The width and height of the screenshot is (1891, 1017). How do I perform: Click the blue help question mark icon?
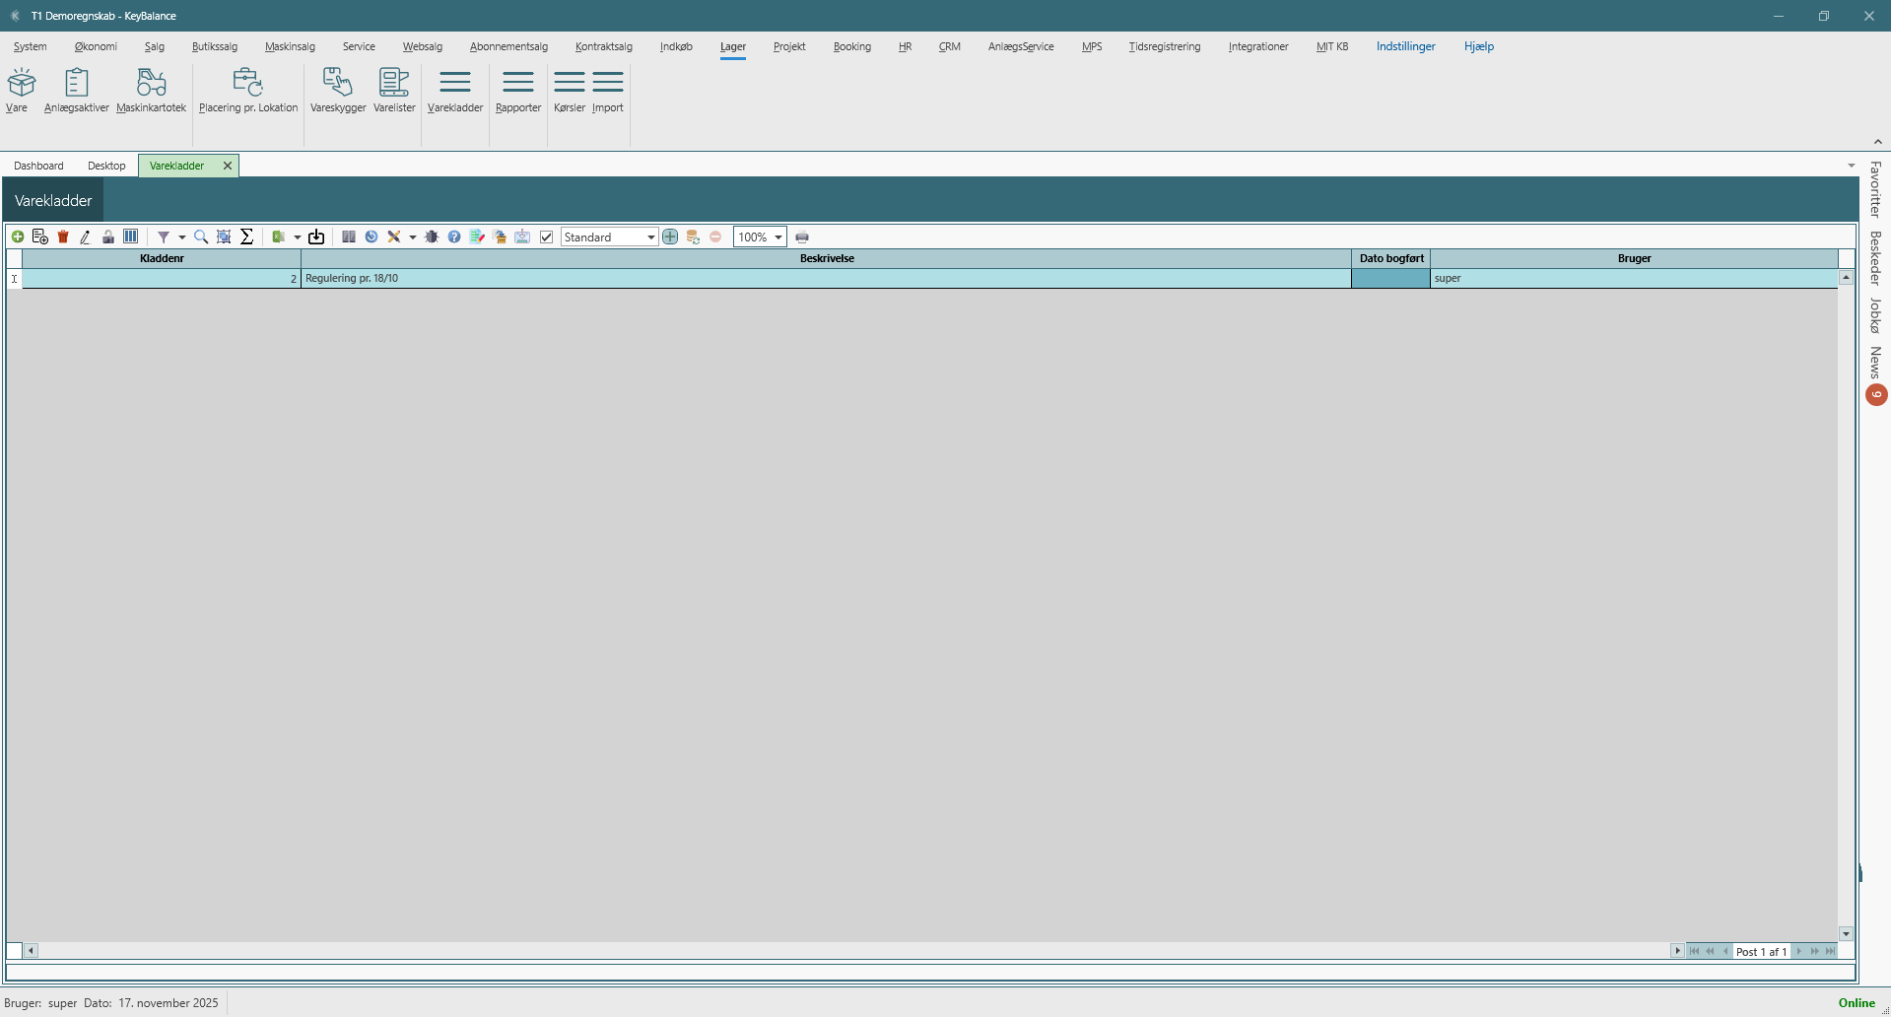click(x=454, y=237)
